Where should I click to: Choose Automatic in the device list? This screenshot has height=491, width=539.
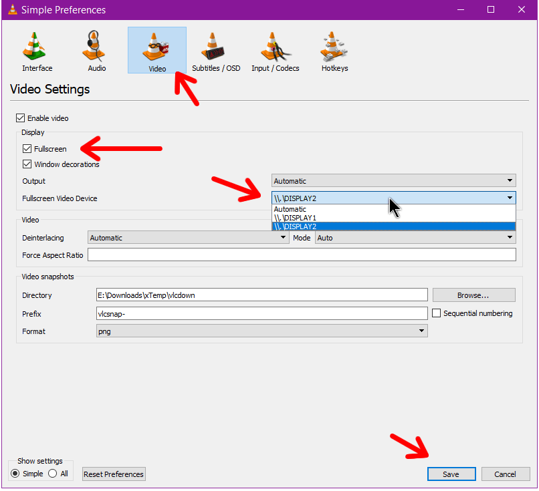394,209
